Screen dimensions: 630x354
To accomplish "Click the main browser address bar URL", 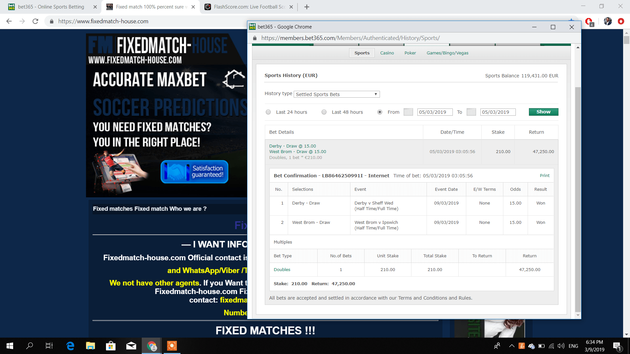I will point(103,21).
